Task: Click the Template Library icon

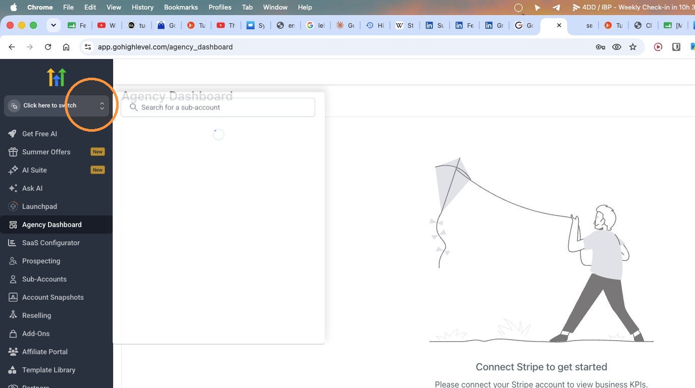Action: click(x=13, y=370)
